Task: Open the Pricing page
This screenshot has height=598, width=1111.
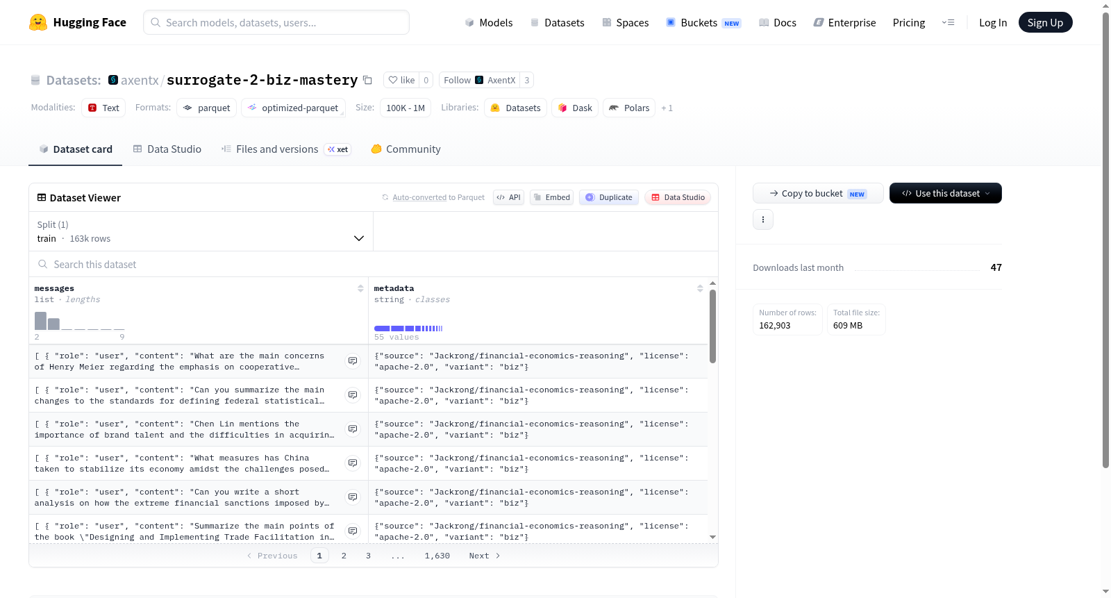Action: (x=909, y=23)
